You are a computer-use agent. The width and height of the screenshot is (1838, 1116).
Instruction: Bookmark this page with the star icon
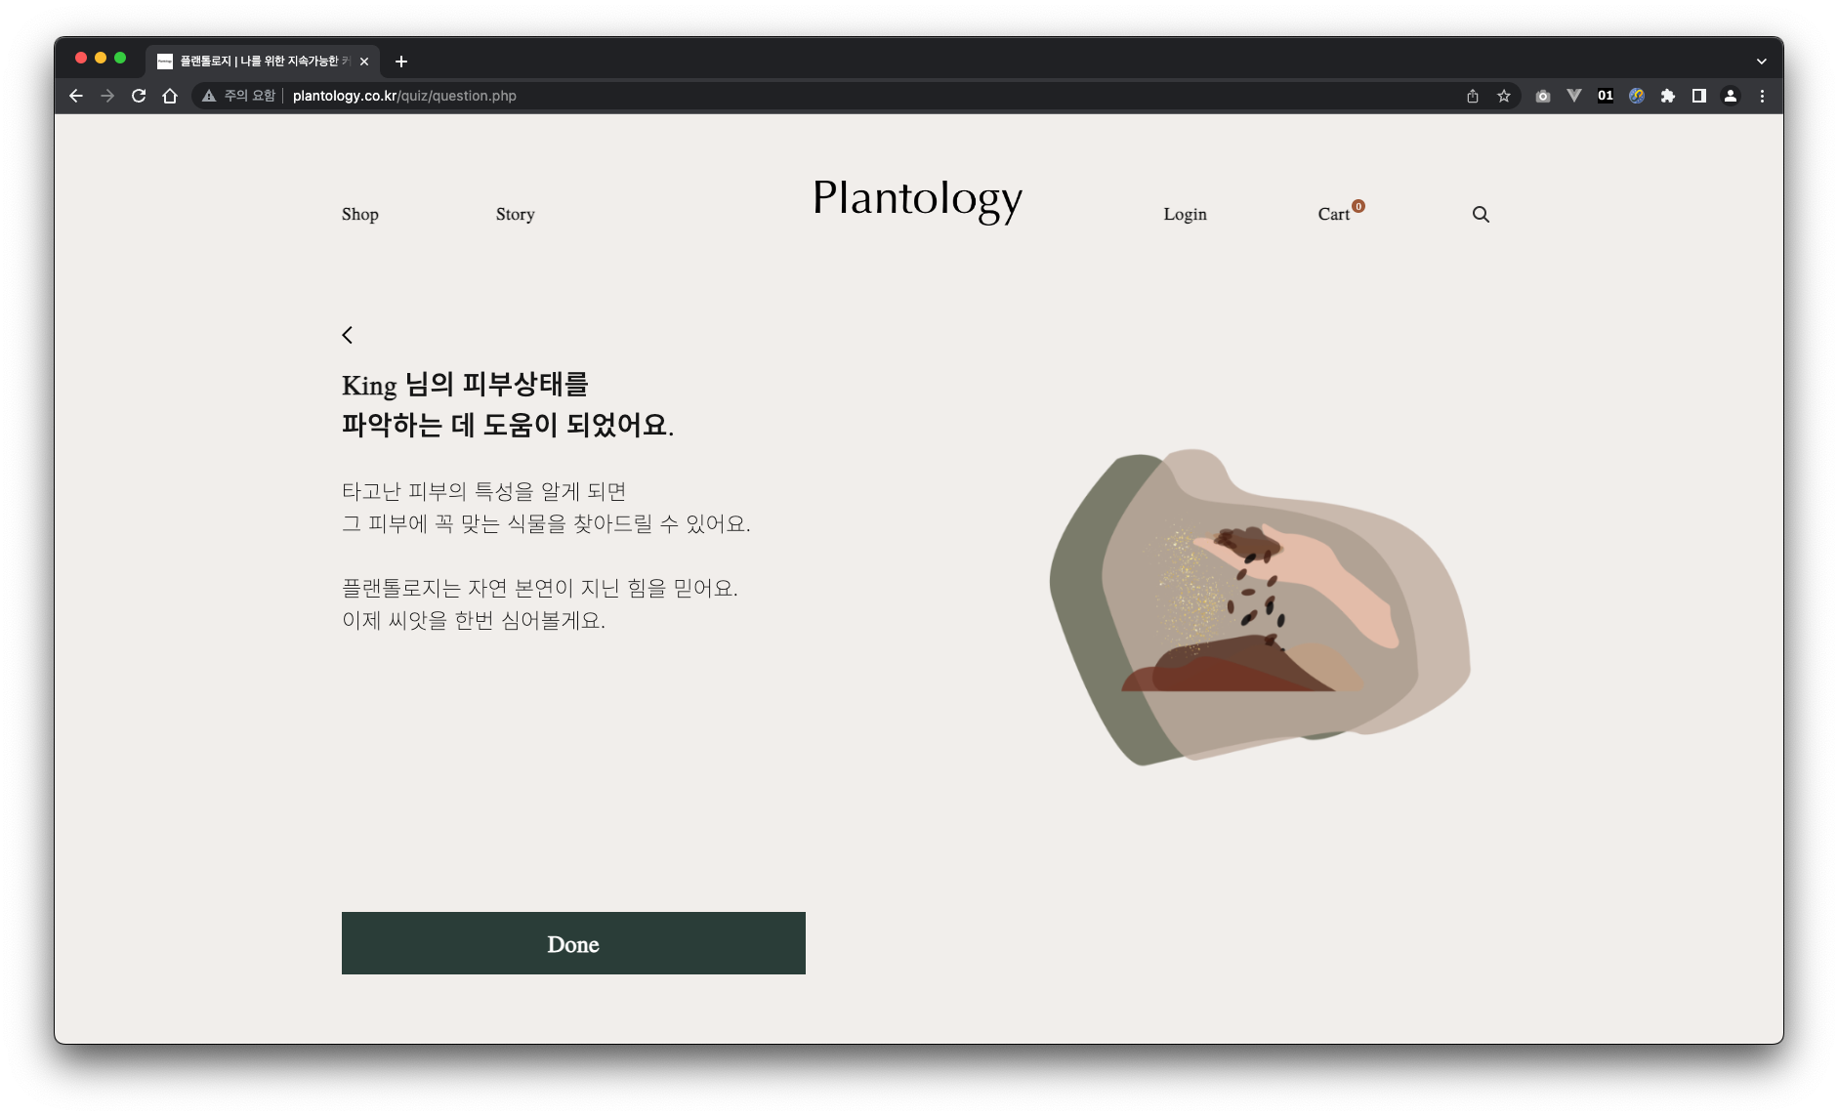[x=1504, y=96]
